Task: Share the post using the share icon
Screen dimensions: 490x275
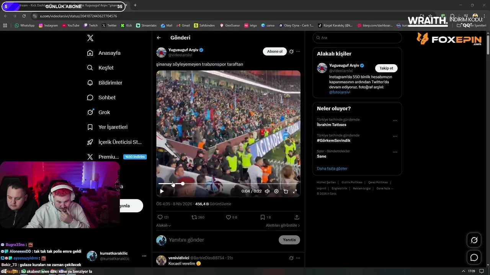Action: [x=297, y=217]
